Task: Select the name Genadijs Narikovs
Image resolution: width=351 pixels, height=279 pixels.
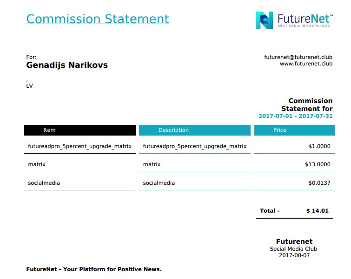Action: tap(67, 65)
